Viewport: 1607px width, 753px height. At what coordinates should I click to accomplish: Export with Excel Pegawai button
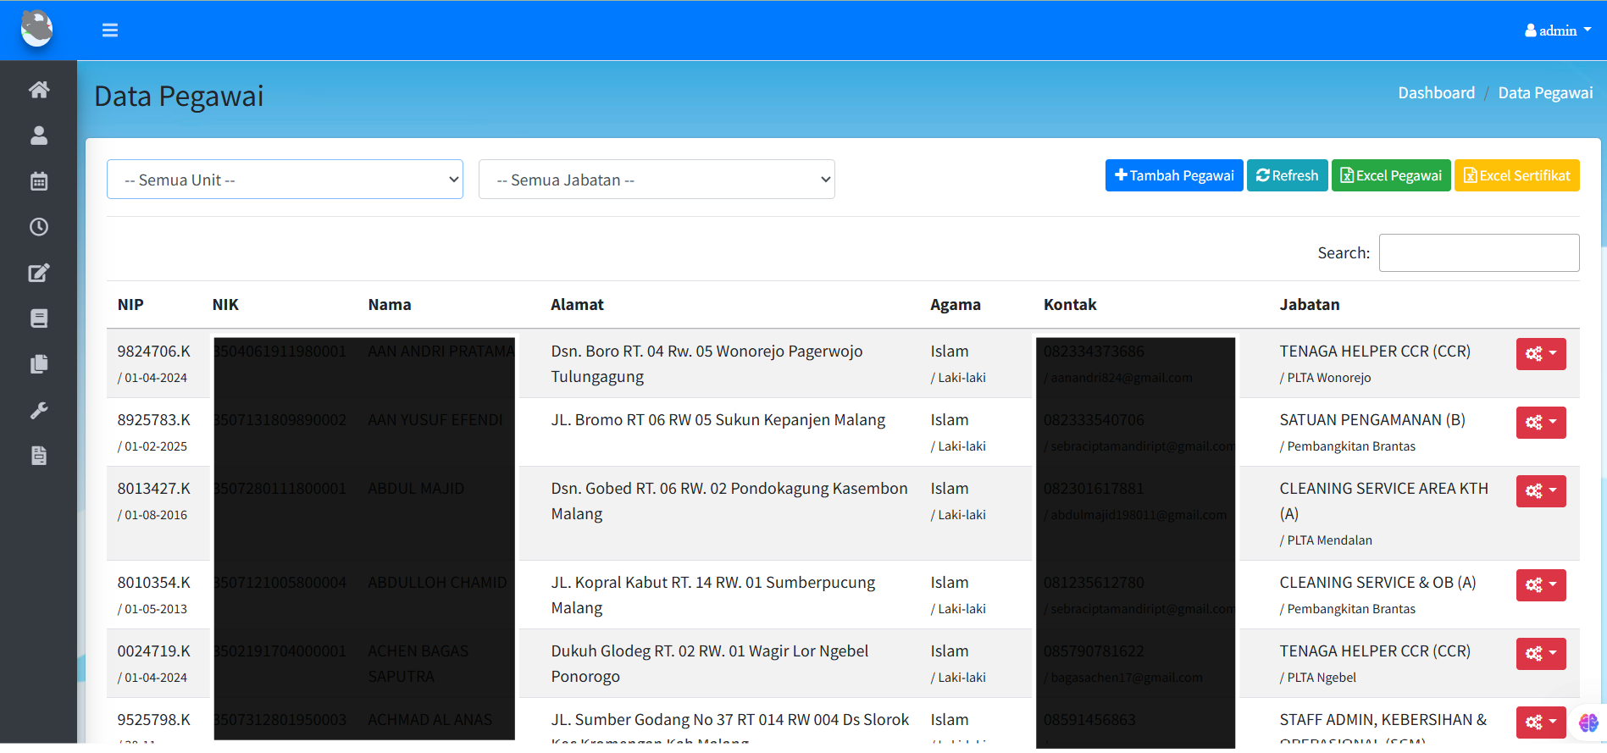1390,175
